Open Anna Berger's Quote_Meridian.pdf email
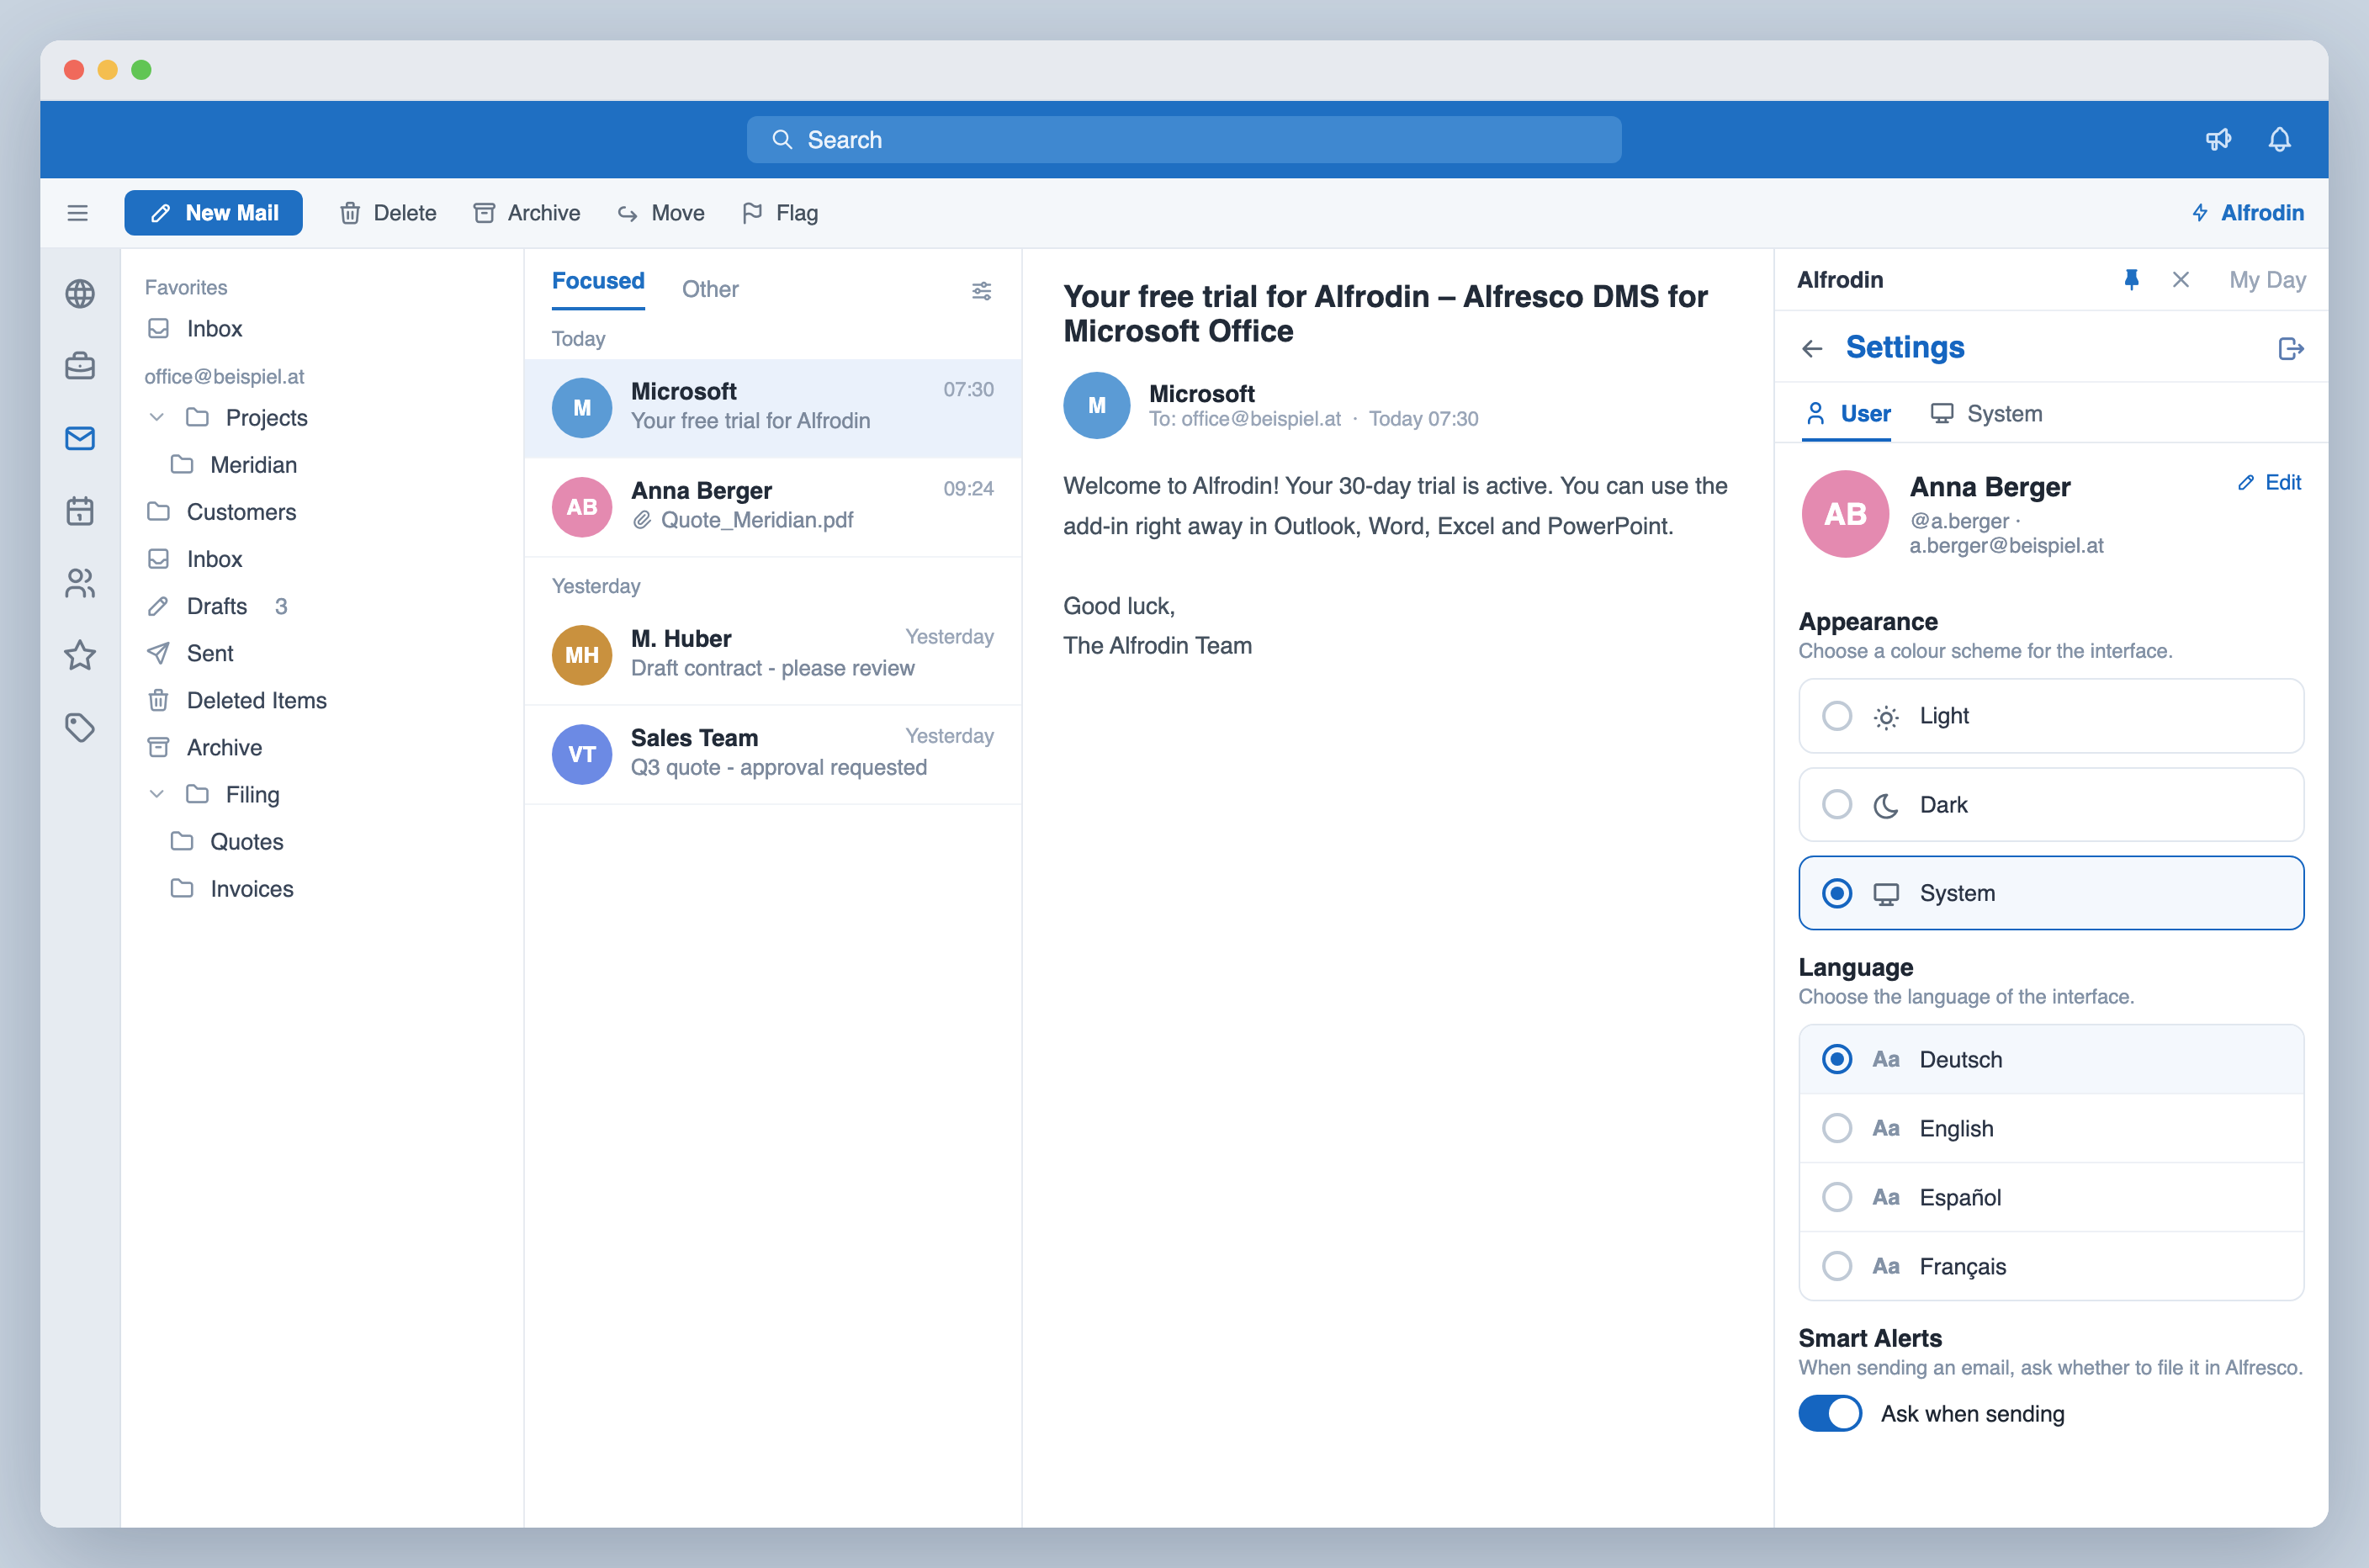The image size is (2369, 1568). click(772, 507)
